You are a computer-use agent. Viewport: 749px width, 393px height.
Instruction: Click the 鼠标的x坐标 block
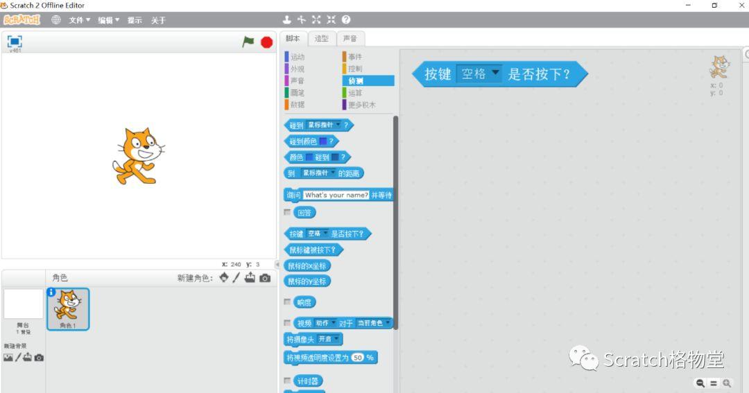coord(308,266)
